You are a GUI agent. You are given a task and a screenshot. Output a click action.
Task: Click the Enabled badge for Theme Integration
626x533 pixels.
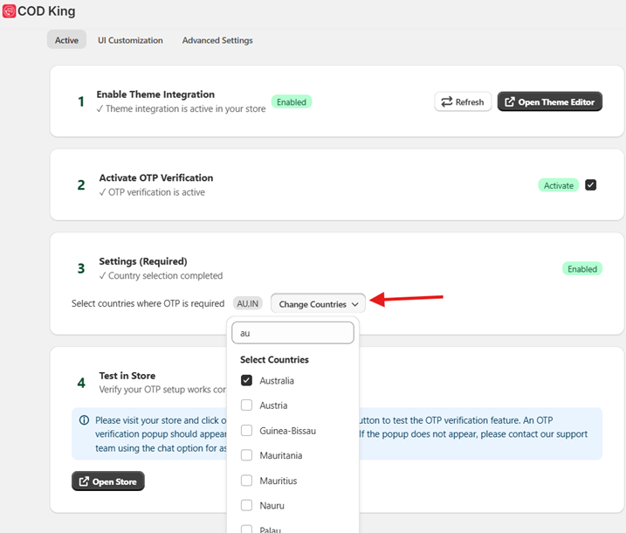coord(291,102)
